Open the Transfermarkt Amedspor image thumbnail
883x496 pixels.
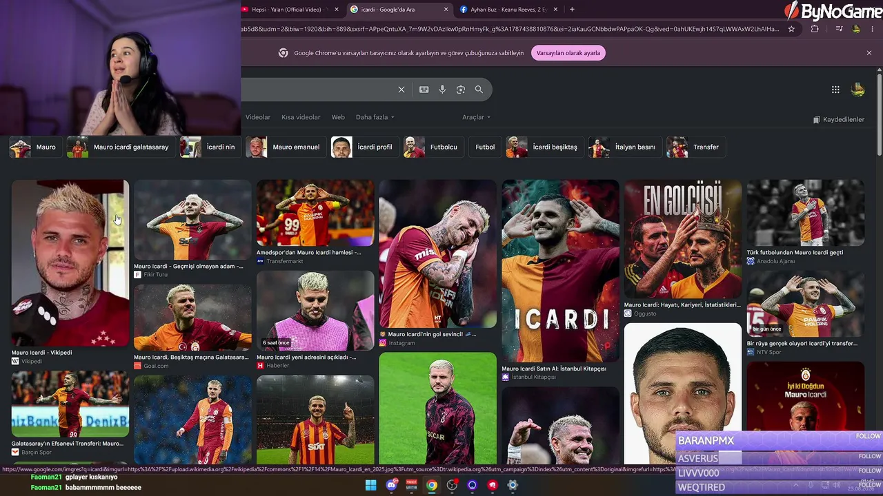coord(315,213)
